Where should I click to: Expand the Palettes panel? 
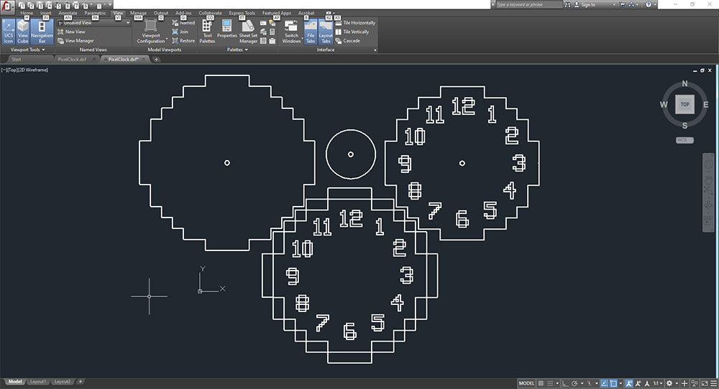237,50
